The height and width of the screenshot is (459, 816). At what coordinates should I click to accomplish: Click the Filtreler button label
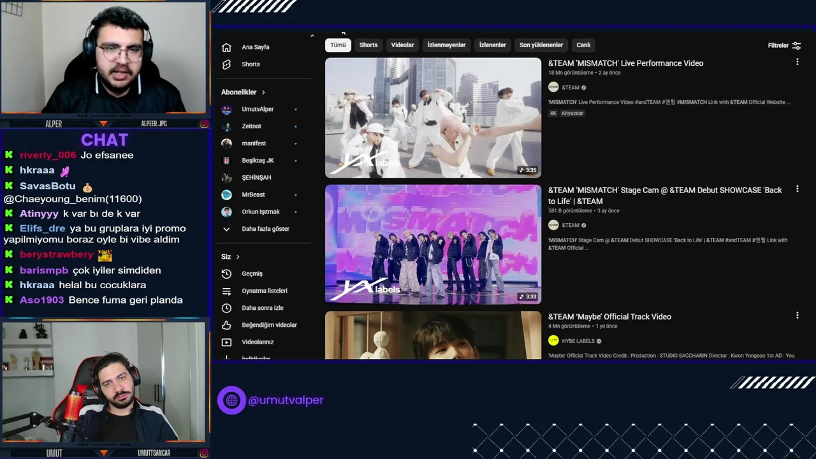(x=778, y=45)
